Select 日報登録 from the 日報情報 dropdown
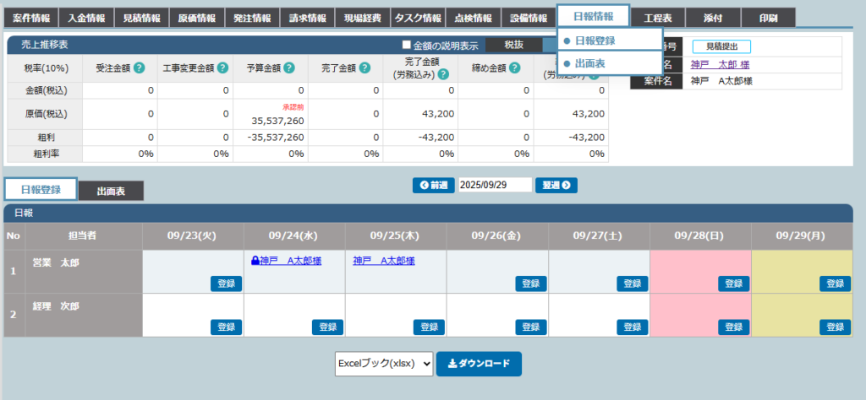The height and width of the screenshot is (400, 866). [595, 41]
